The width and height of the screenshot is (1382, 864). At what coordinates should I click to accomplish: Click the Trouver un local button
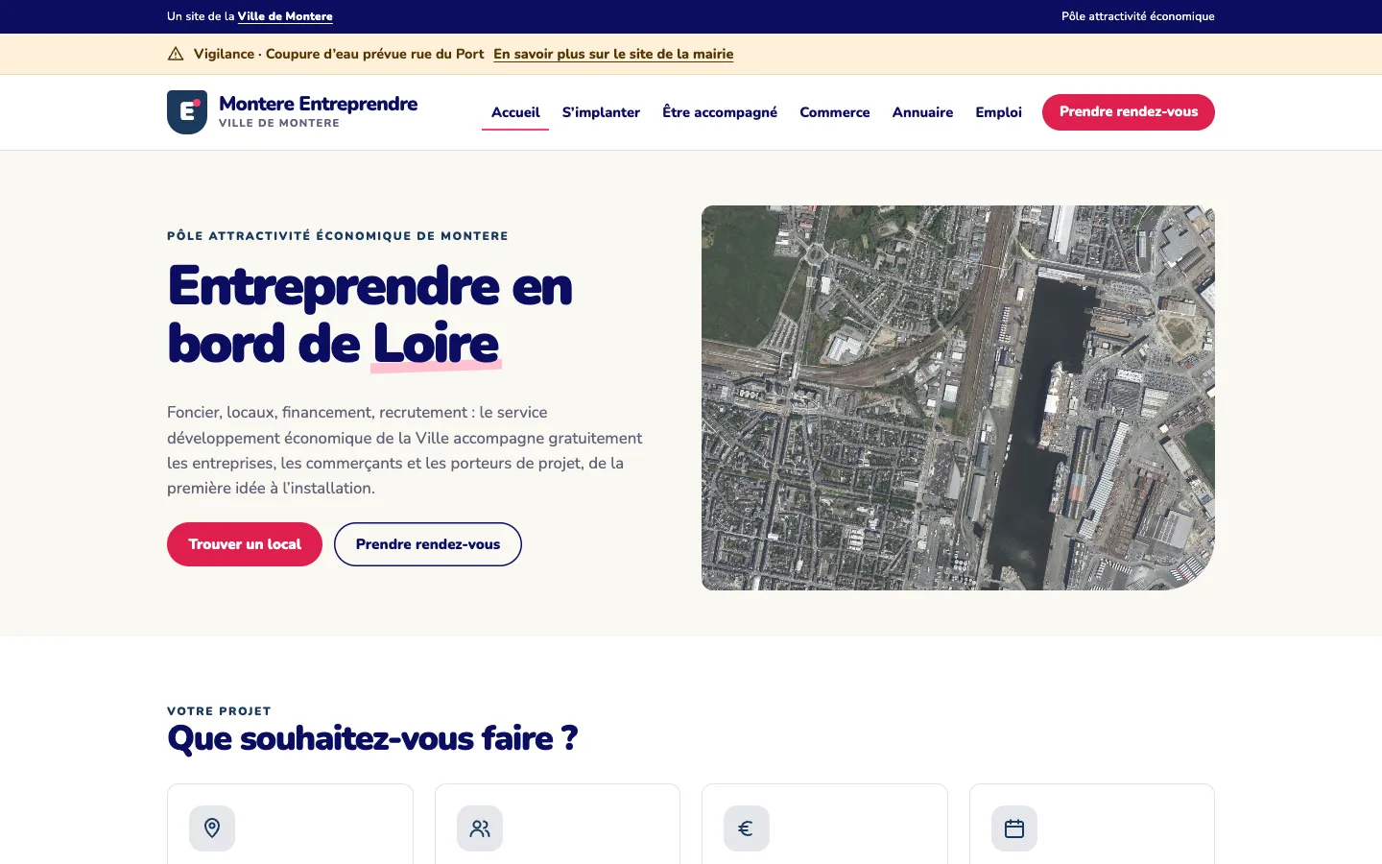point(245,544)
